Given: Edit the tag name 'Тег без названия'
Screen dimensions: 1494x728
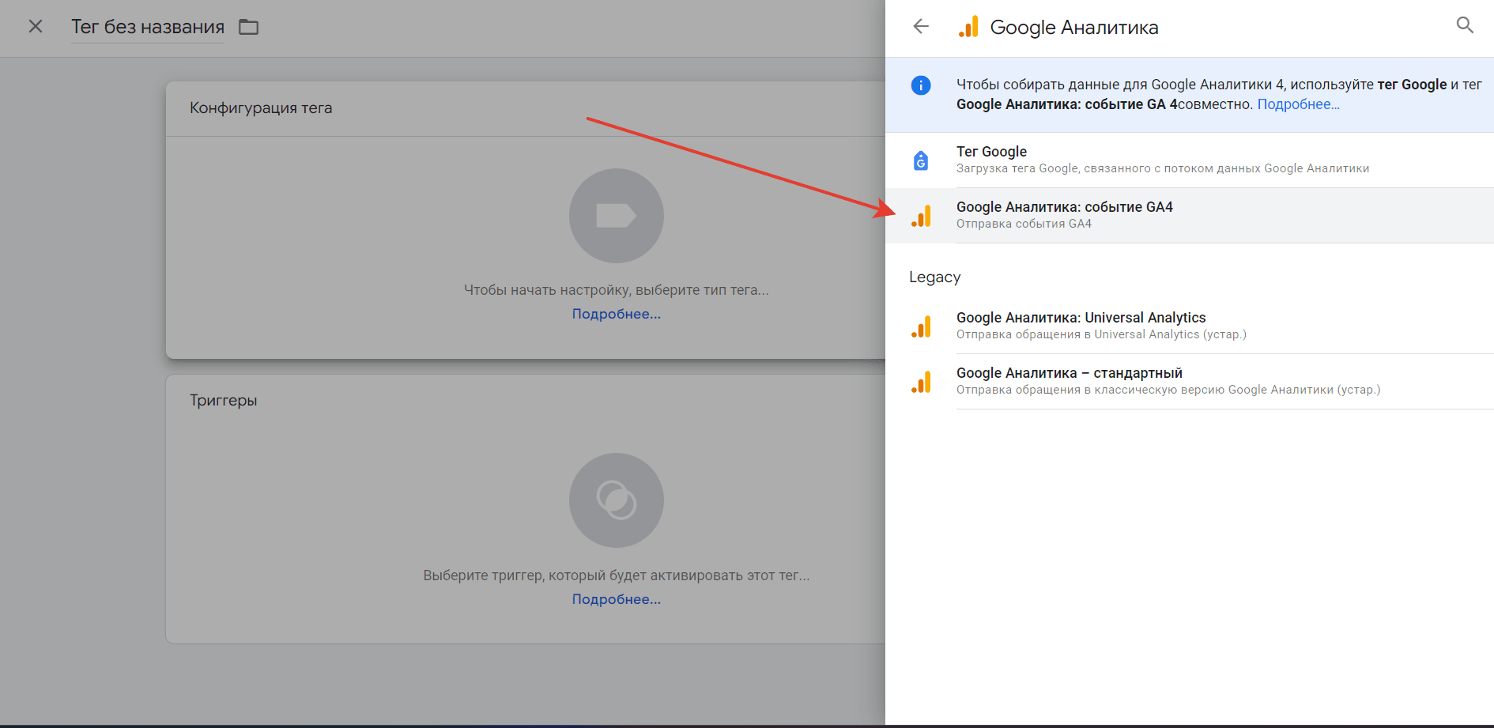Looking at the screenshot, I should [148, 27].
